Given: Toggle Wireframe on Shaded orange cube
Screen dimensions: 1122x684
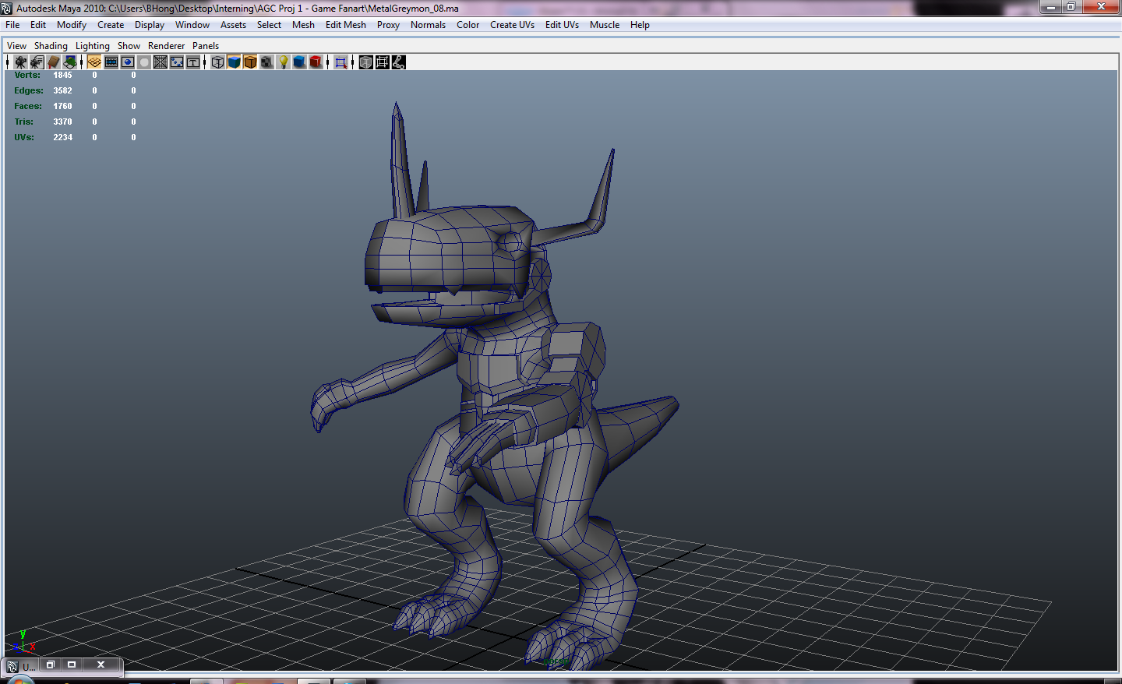Looking at the screenshot, I should click(x=250, y=62).
